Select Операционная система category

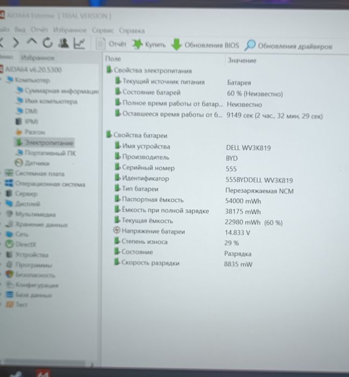[x=45, y=184]
